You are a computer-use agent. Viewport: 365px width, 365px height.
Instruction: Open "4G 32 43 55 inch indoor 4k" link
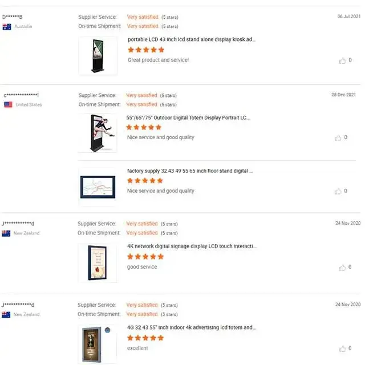click(192, 328)
